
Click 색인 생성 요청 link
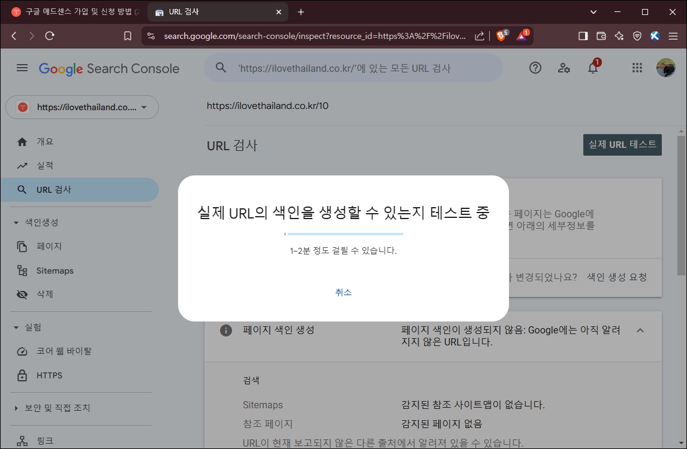616,277
